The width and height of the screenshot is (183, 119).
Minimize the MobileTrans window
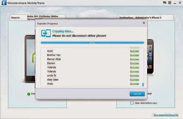tap(175, 3)
